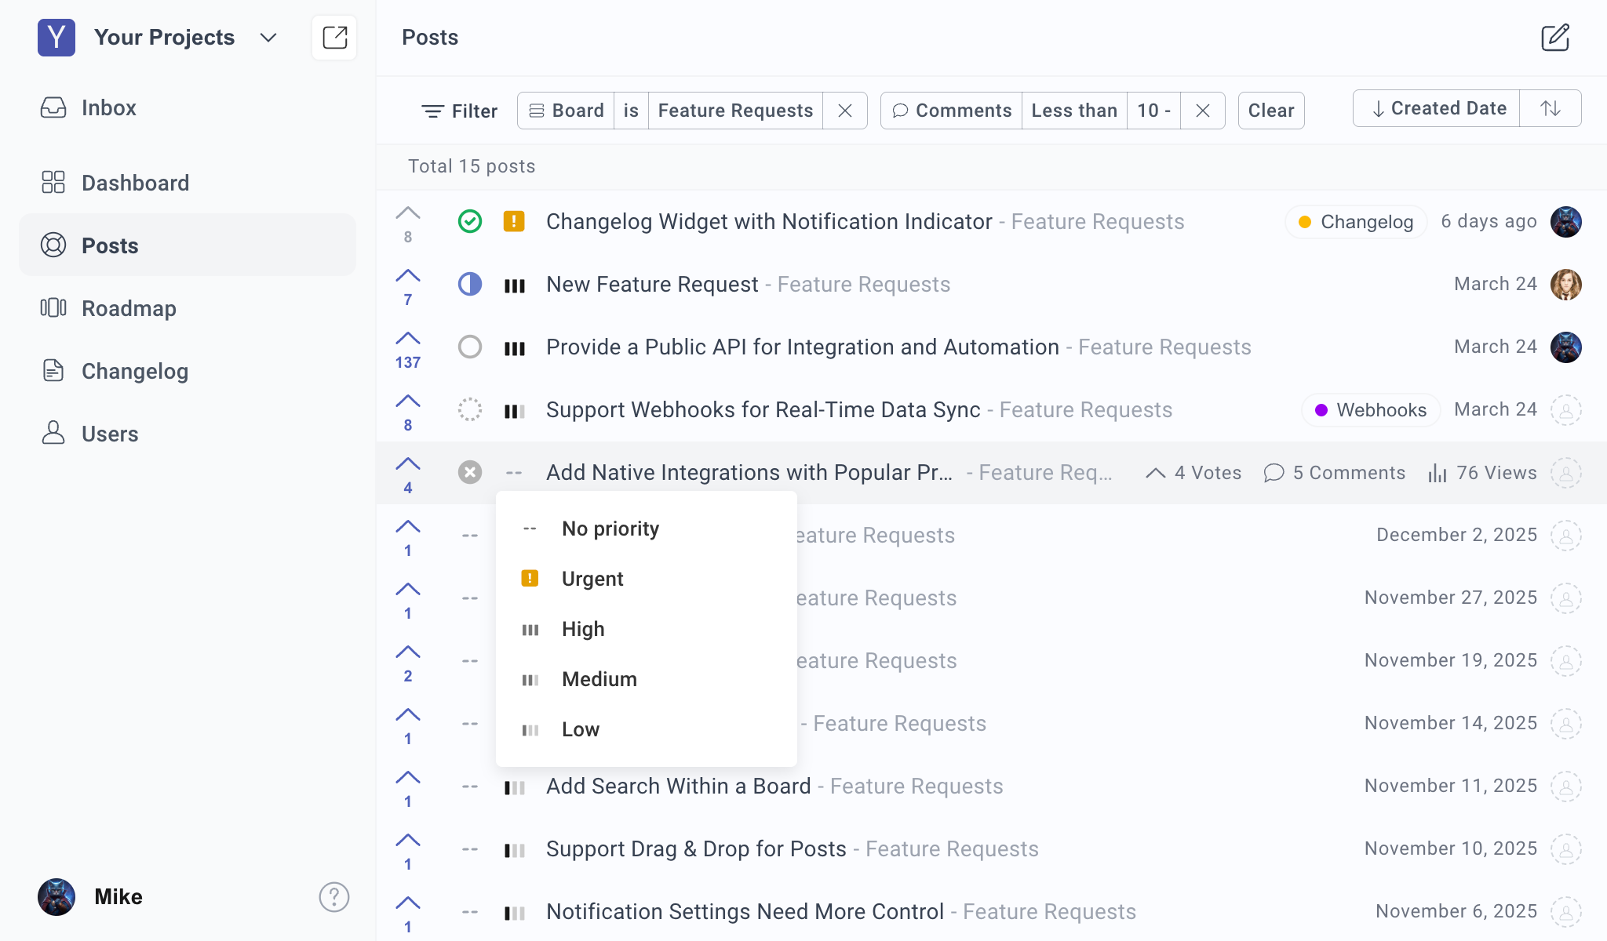
Task: Open the Less than comparison dropdown
Action: pos(1073,111)
